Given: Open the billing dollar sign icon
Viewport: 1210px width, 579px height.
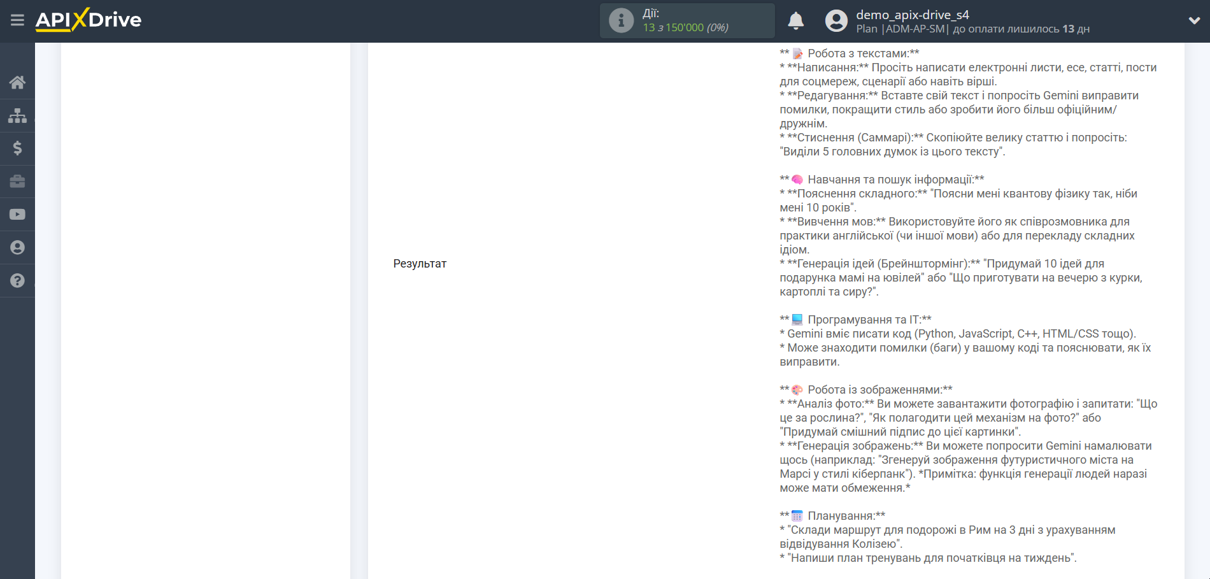Looking at the screenshot, I should click(17, 148).
